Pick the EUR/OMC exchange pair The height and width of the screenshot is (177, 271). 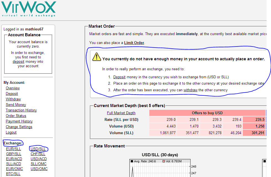pos(14,169)
